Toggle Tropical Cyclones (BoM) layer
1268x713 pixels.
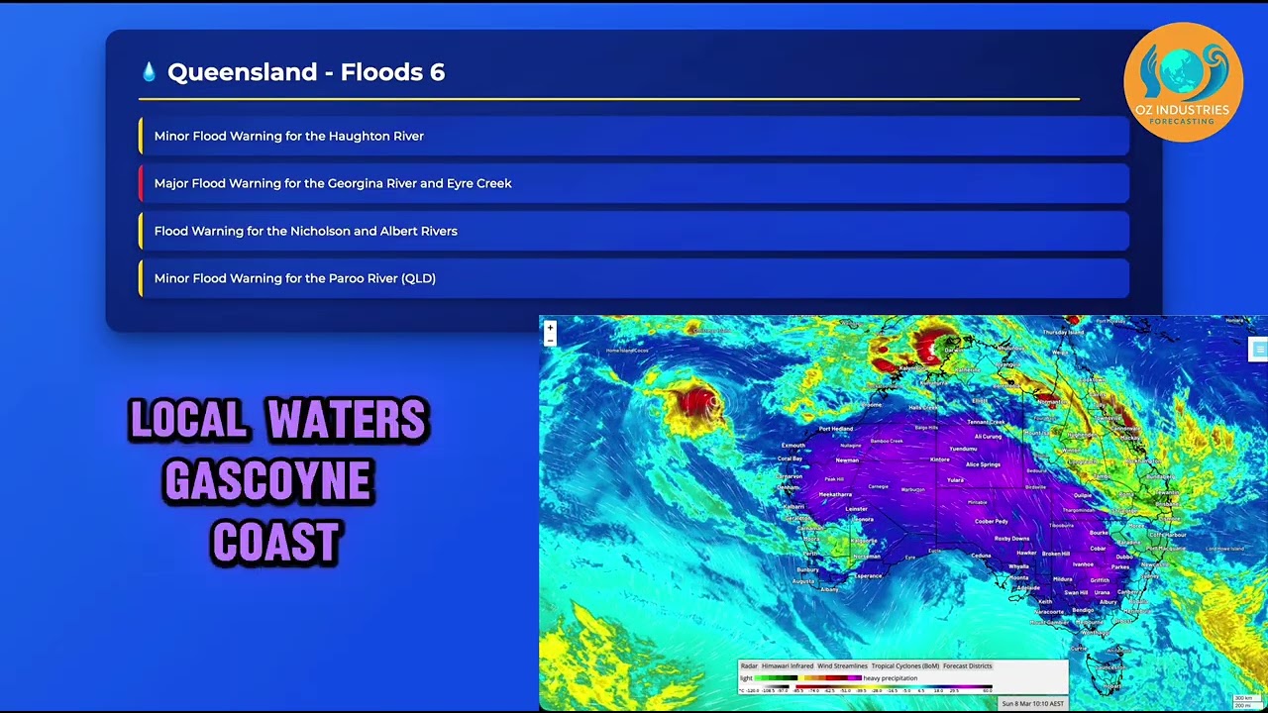click(x=905, y=665)
